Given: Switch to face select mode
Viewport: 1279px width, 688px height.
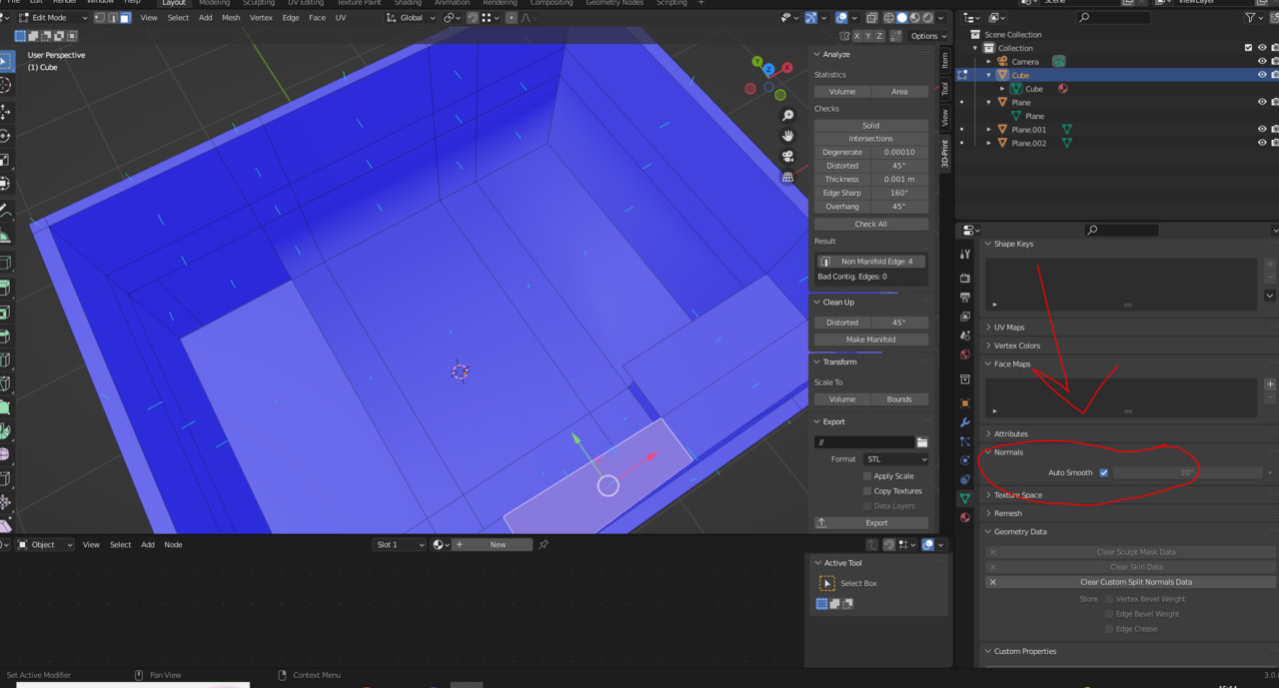Looking at the screenshot, I should pos(125,18).
